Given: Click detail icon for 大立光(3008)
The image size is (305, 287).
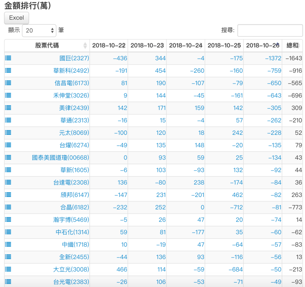Looking at the screenshot, I should click(8, 270).
